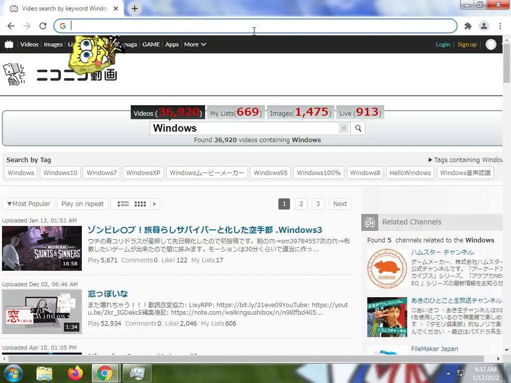Viewport: 511px width, 383px height.
Task: Switch to list view layout
Action: (x=123, y=204)
